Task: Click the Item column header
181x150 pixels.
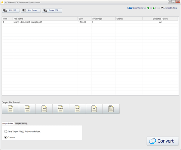Action: pyautogui.click(x=8, y=19)
